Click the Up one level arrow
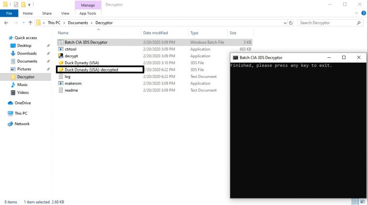 click(x=30, y=23)
